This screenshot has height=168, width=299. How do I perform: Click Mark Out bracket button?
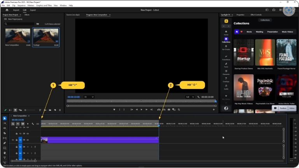point(124,110)
